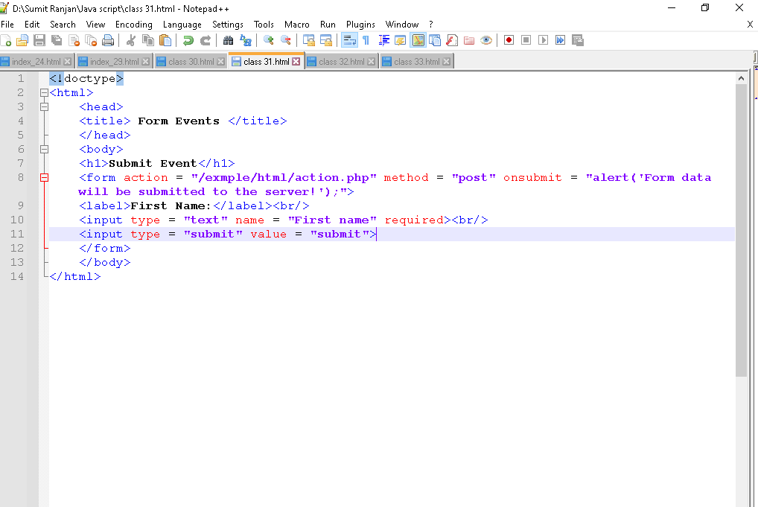
Task: Start macro recording with the red dot
Action: (509, 40)
